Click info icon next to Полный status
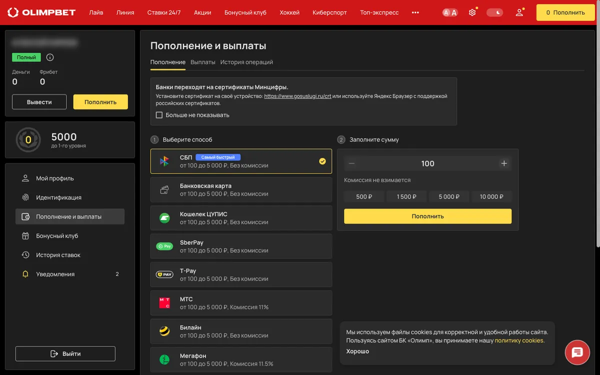Viewport: 600px width, 375px height. tap(50, 57)
